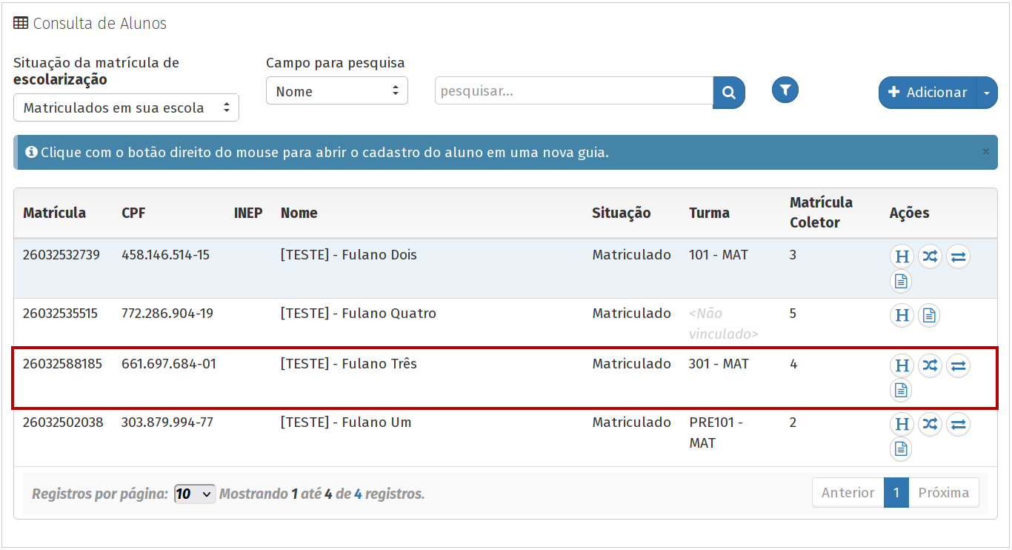Open document icon for Fulano Quatro

[930, 315]
